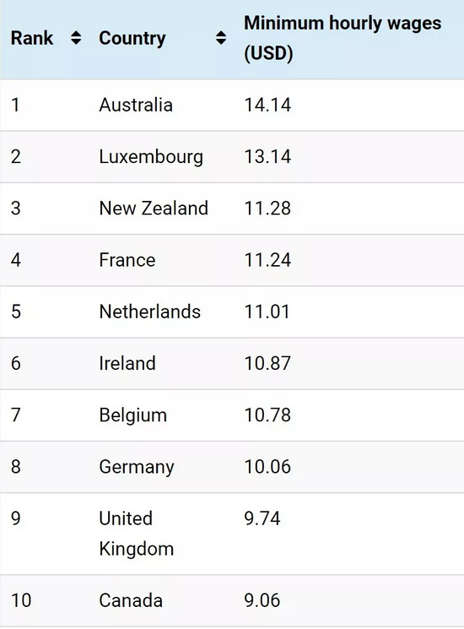
Task: Select the Luxembourg country cell
Action: click(x=151, y=157)
